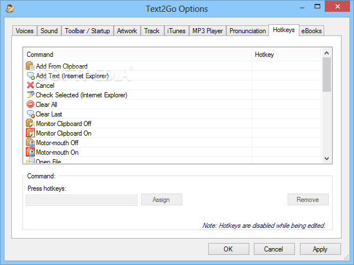The image size is (354, 265).
Task: Select the Monitor Clipboard Off command
Action: [x=172, y=123]
